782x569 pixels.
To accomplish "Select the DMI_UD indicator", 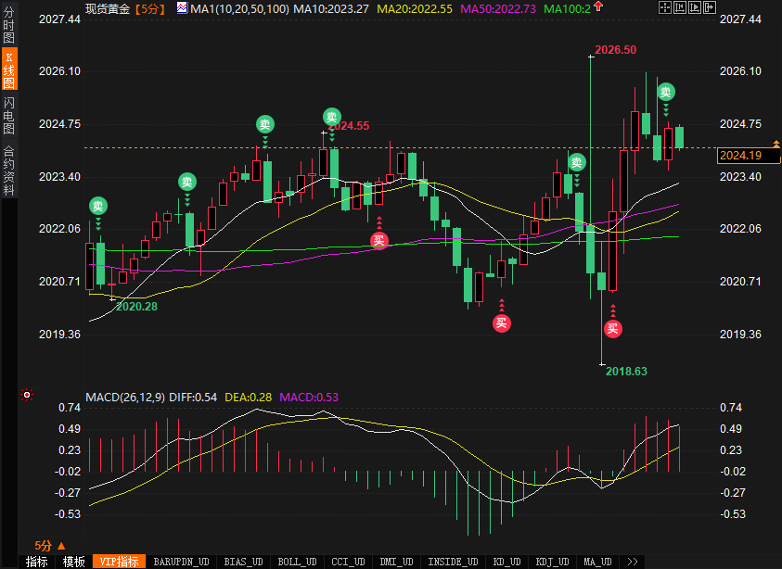I will (396, 562).
